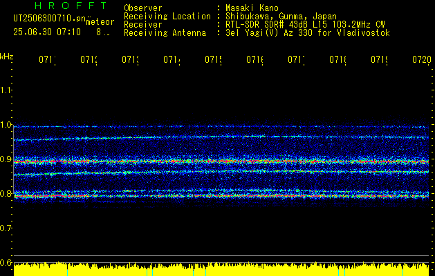Image resolution: width=435 pixels, height=276 pixels.
Task: Click the green trace near 0.86 kHz
Action: click(x=221, y=172)
